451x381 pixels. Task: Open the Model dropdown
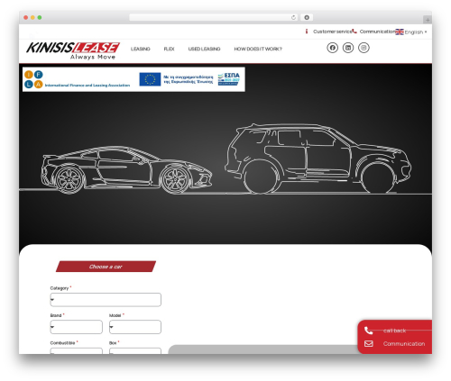coord(135,327)
